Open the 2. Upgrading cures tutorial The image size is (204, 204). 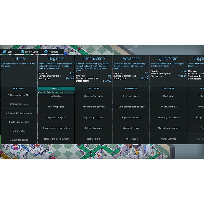19,104
